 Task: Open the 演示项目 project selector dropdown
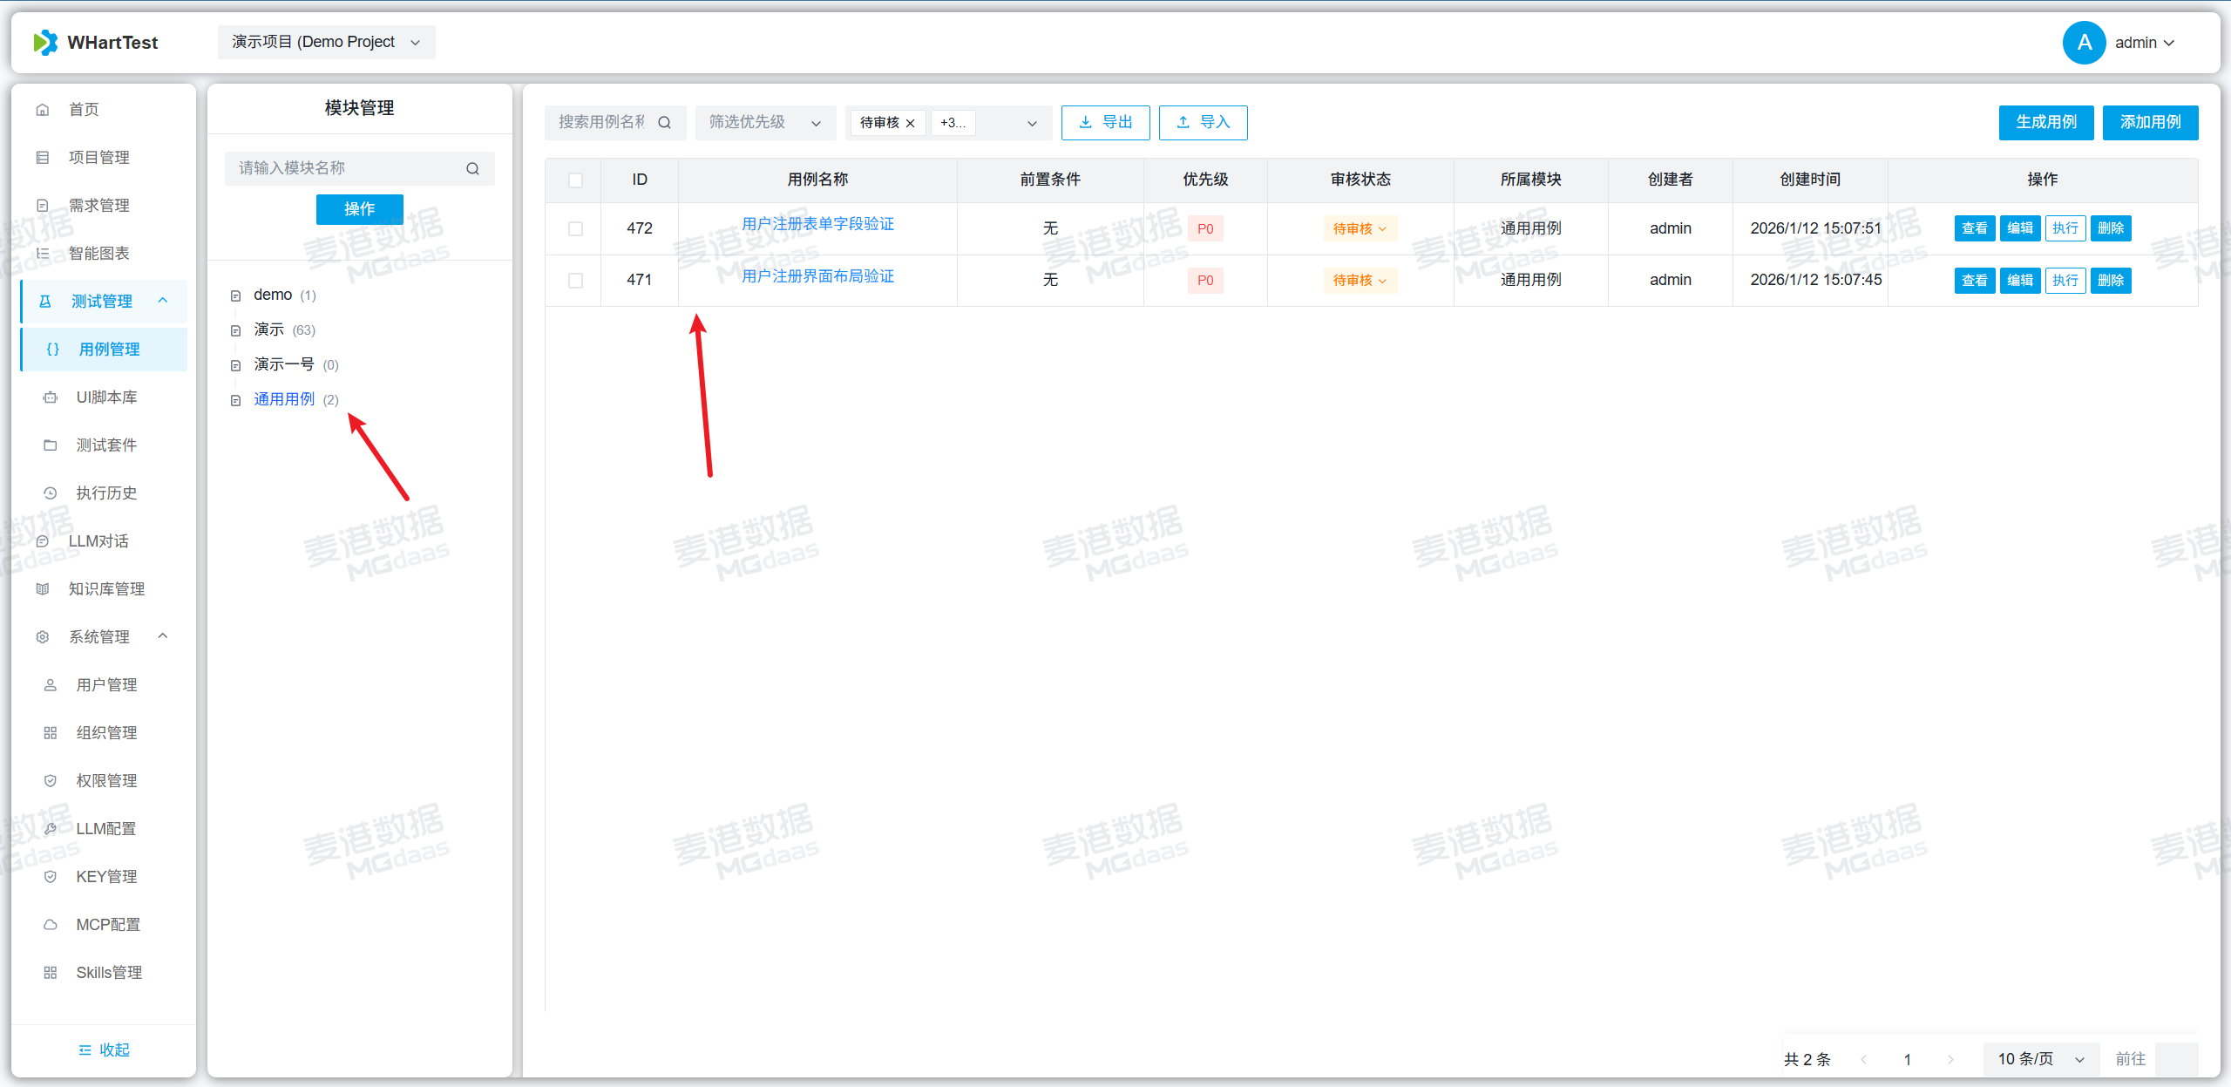[x=326, y=43]
